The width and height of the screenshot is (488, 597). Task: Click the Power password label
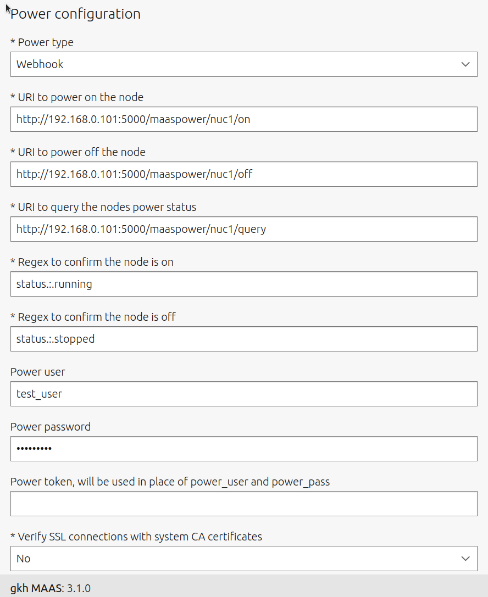coord(50,427)
